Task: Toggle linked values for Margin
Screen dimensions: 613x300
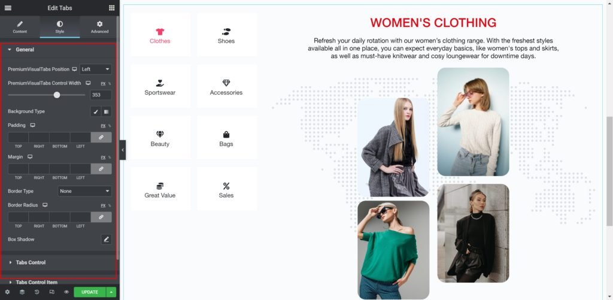Action: click(101, 169)
